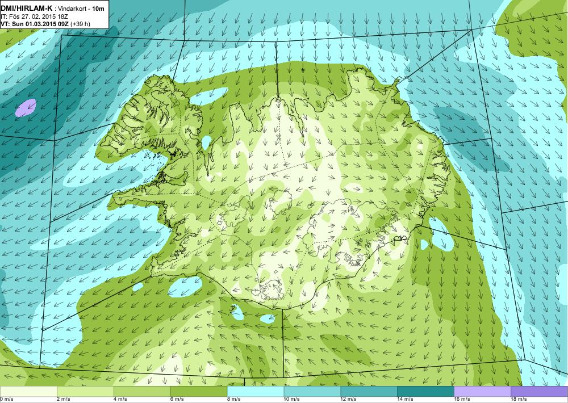Click the '18 m/s' legend label
The height and width of the screenshot is (403, 568).
click(x=519, y=400)
